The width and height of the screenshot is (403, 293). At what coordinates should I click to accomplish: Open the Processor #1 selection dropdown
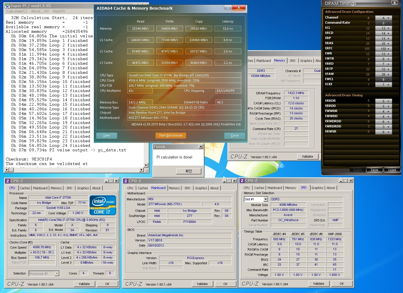[57, 274]
